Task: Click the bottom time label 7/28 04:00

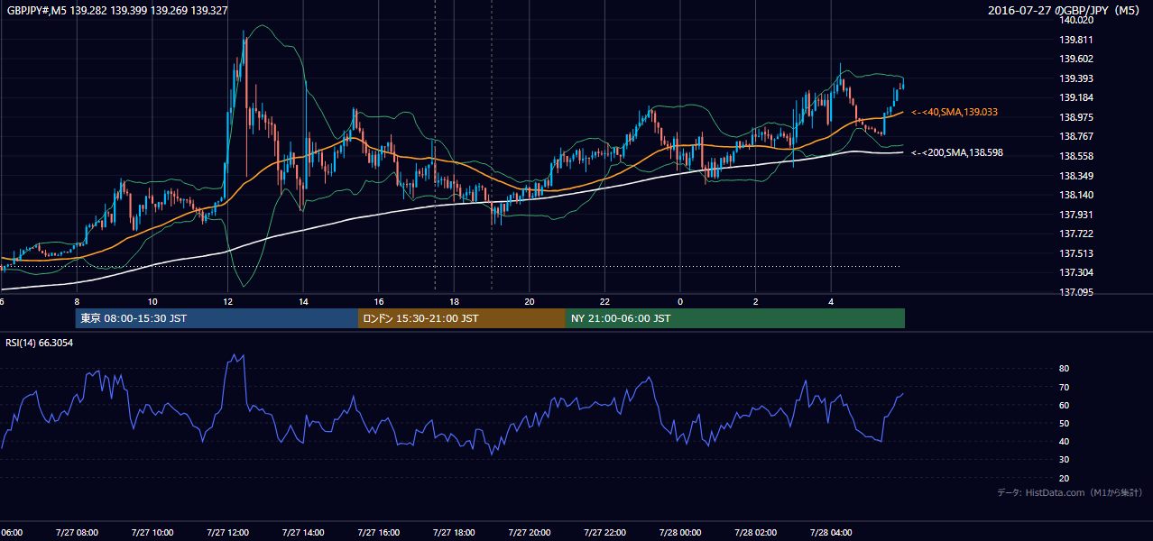Action: pyautogui.click(x=831, y=533)
